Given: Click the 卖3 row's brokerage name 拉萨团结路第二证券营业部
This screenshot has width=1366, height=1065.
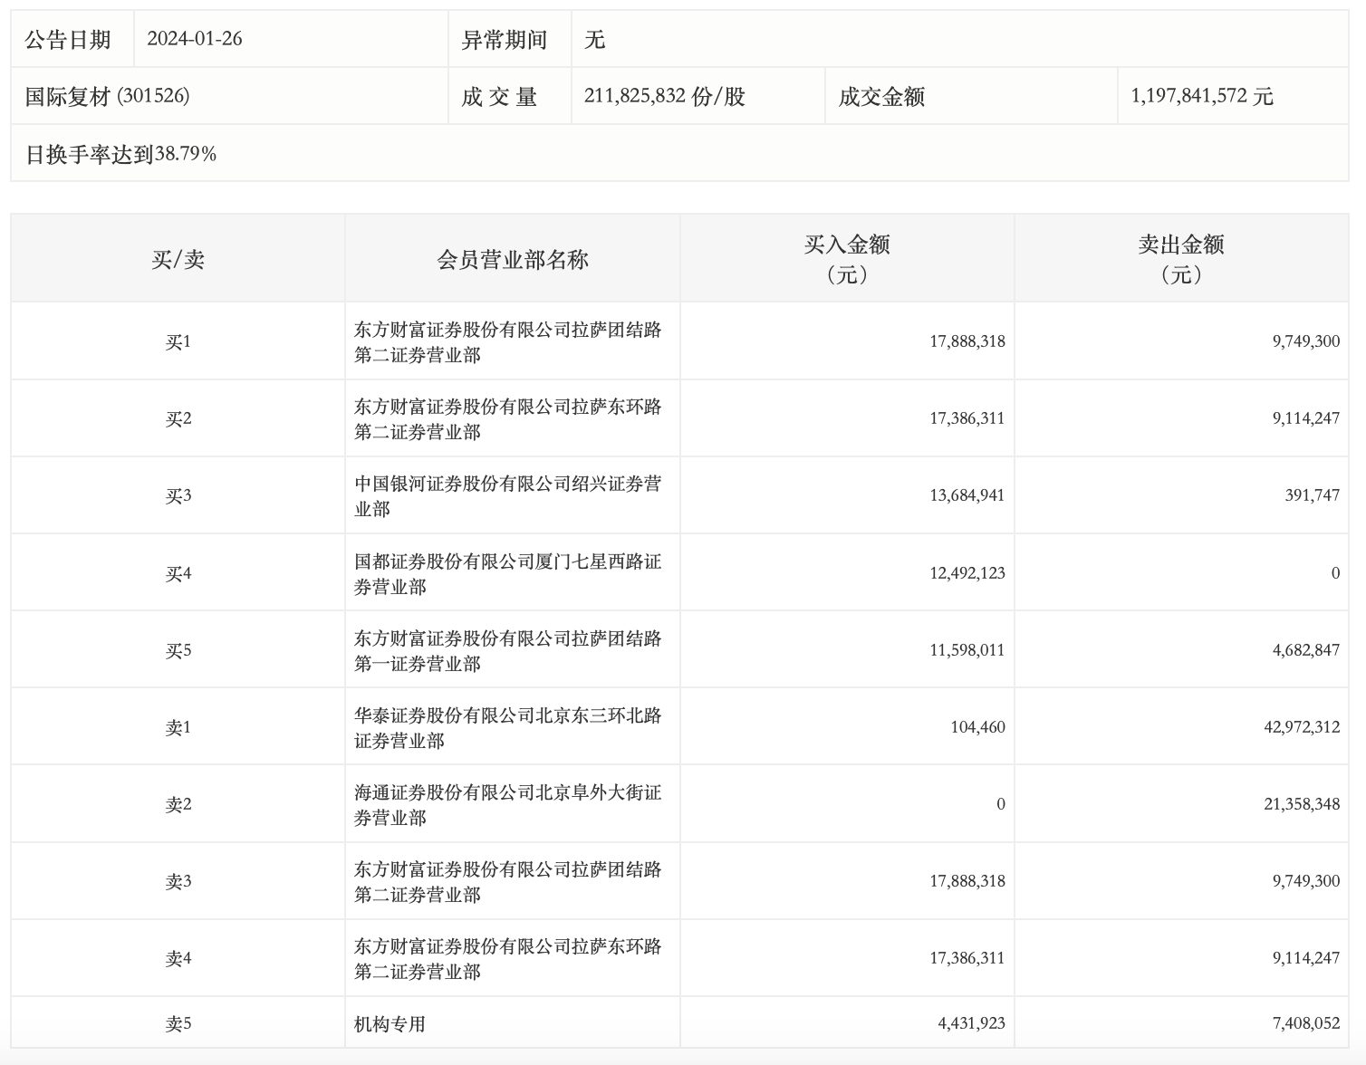Looking at the screenshot, I should coord(508,882).
